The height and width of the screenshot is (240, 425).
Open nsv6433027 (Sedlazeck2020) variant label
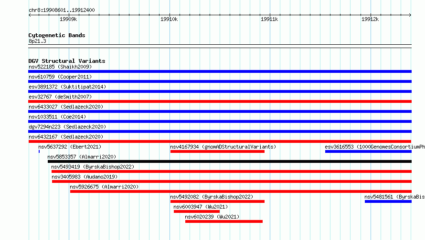point(66,107)
